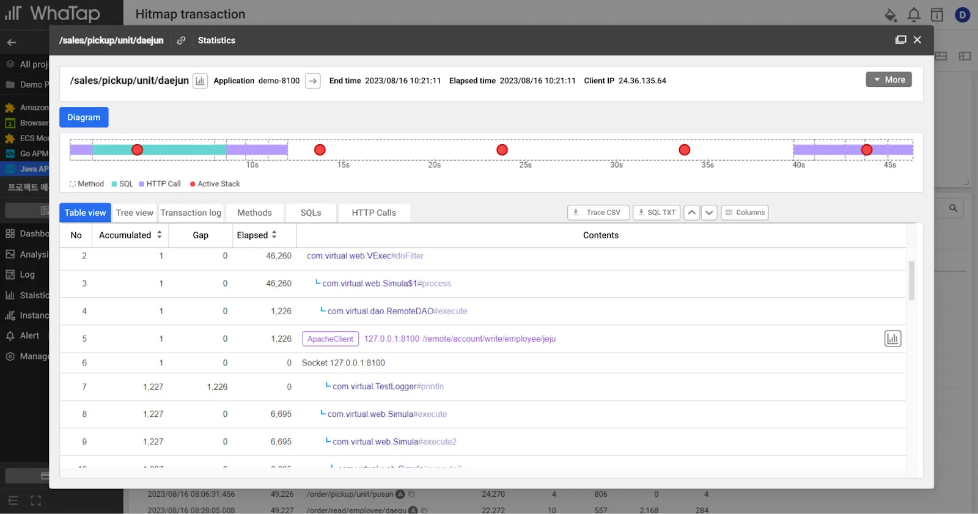978x514 pixels.
Task: Select com.virtual.web.VExec#doFilter row
Action: tap(483, 256)
